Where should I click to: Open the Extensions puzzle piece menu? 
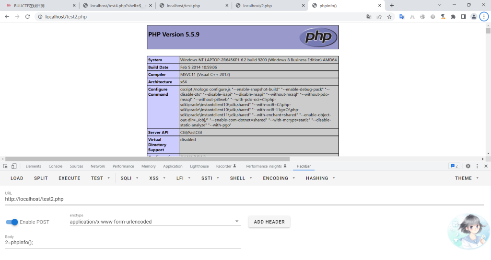pos(453,17)
